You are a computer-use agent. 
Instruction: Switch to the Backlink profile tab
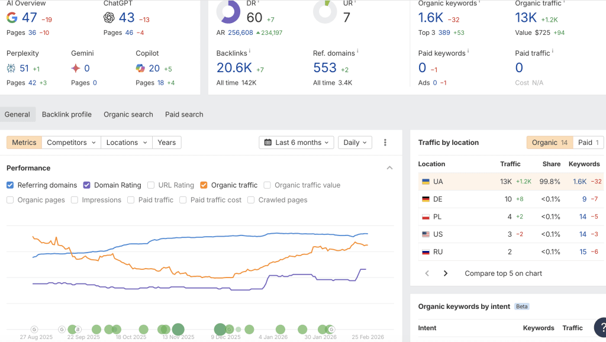67,114
